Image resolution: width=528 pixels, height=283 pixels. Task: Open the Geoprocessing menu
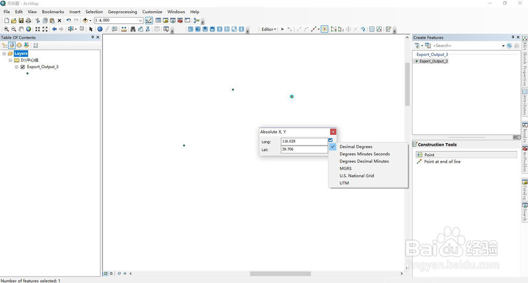[x=122, y=12]
